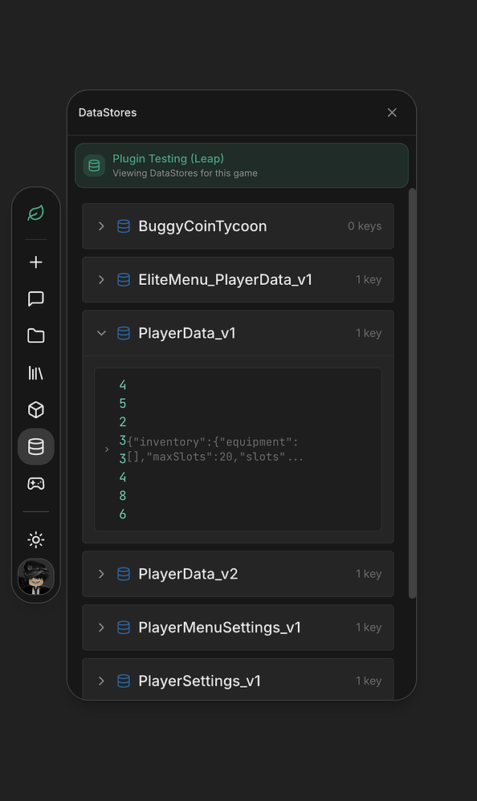Open the library icon in the sidebar
The image size is (477, 801).
35,372
